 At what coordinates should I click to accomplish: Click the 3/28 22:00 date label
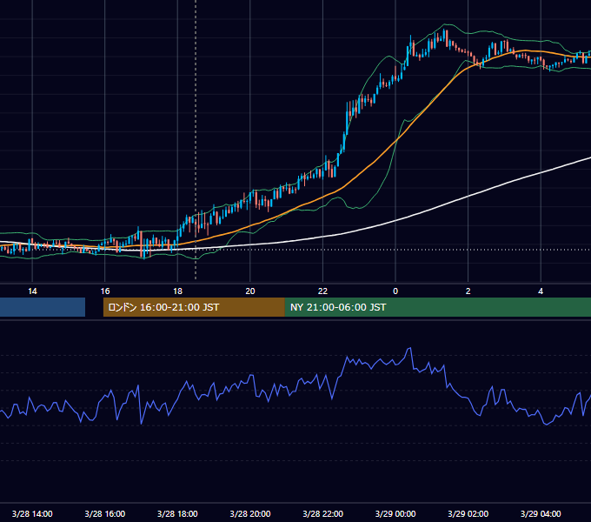(322, 513)
